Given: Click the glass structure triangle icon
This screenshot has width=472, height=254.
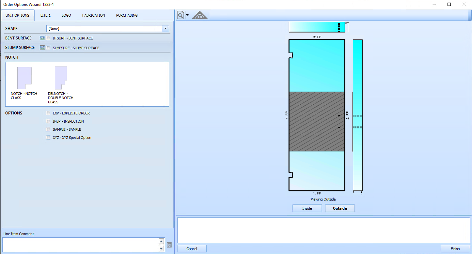Looking at the screenshot, I should [199, 15].
